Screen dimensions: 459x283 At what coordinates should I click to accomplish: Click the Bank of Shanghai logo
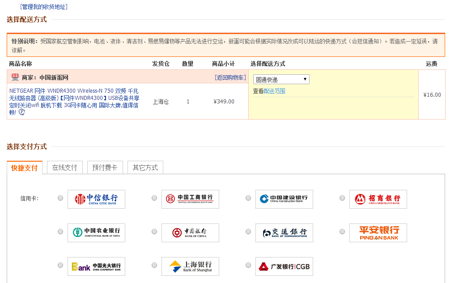190,266
